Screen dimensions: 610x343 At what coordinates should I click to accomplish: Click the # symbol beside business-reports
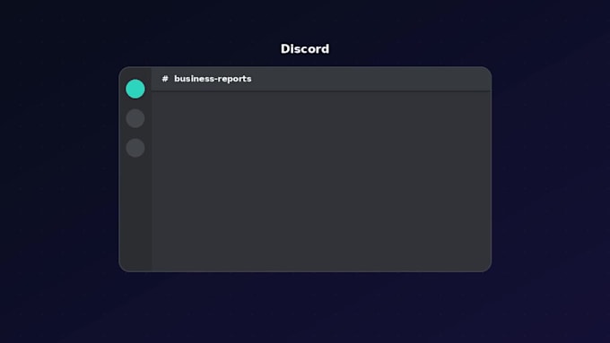165,79
